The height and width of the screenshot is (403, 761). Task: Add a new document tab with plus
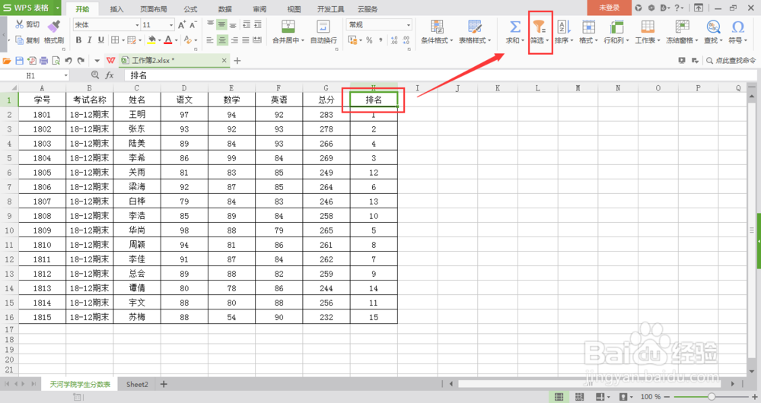[x=237, y=61]
